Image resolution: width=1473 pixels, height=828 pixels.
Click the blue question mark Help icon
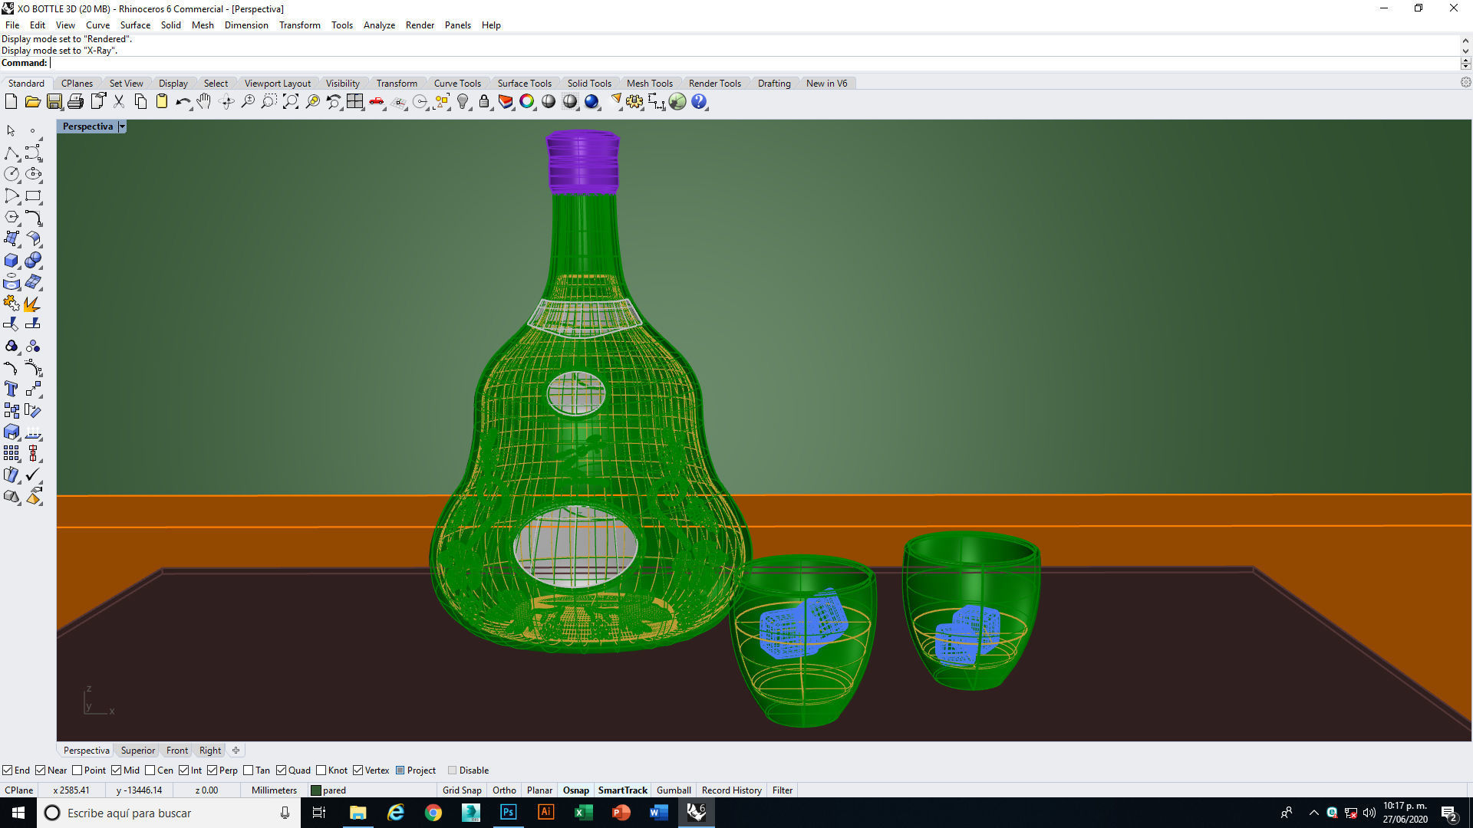[x=699, y=101]
